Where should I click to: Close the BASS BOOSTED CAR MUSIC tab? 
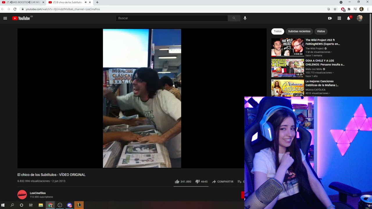click(43, 2)
